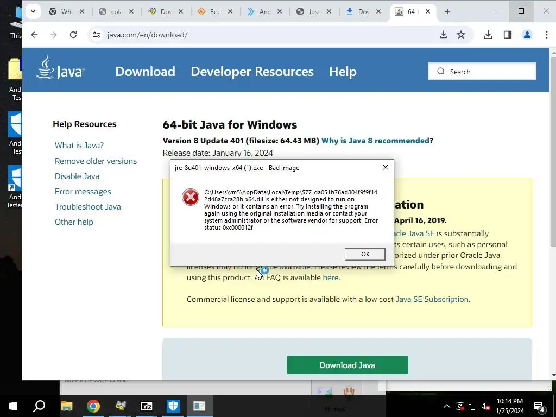Open the bee app in taskbar
The image size is (556, 417).
[120, 406]
